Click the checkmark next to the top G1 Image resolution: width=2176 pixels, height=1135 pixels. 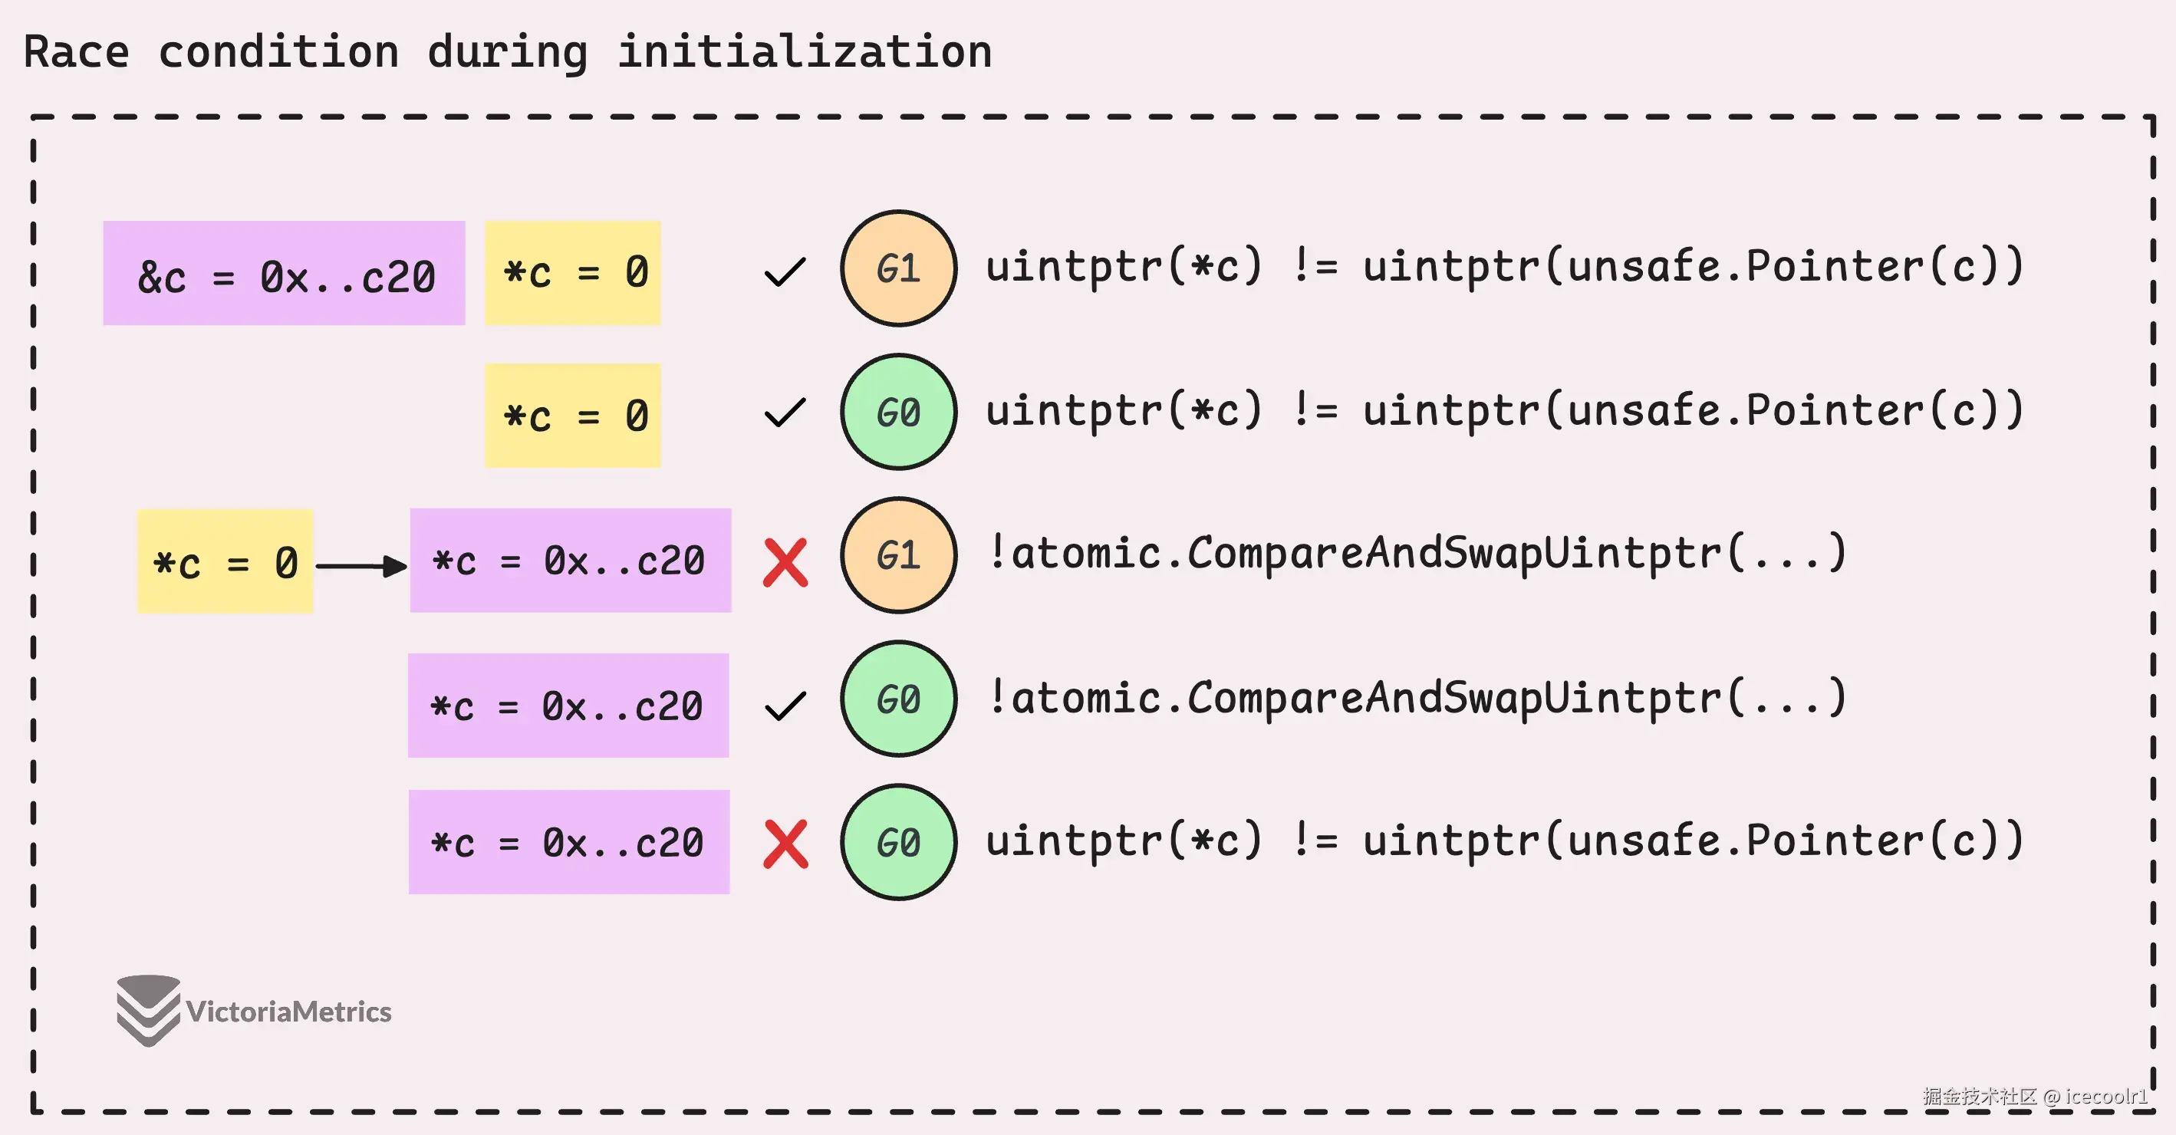pyautogui.click(x=785, y=271)
